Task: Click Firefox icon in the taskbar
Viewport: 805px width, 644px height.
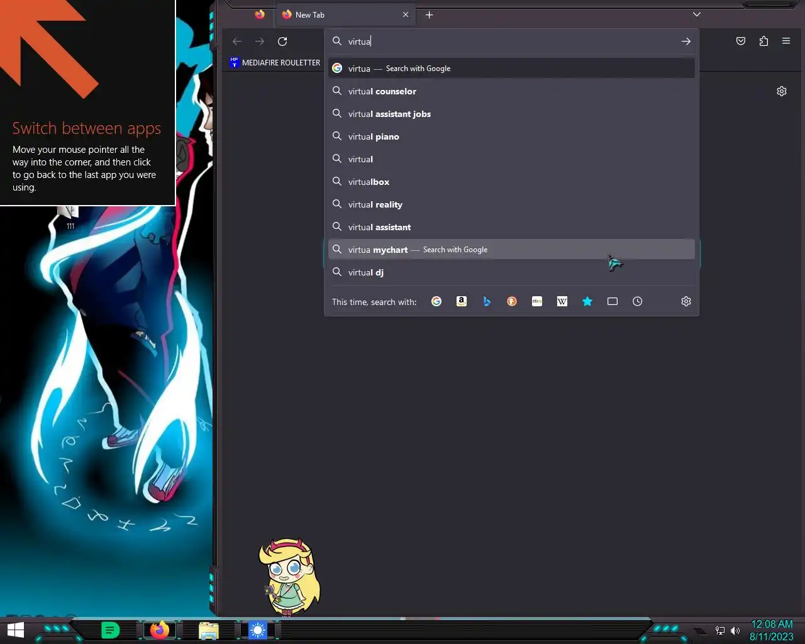Action: pyautogui.click(x=160, y=630)
